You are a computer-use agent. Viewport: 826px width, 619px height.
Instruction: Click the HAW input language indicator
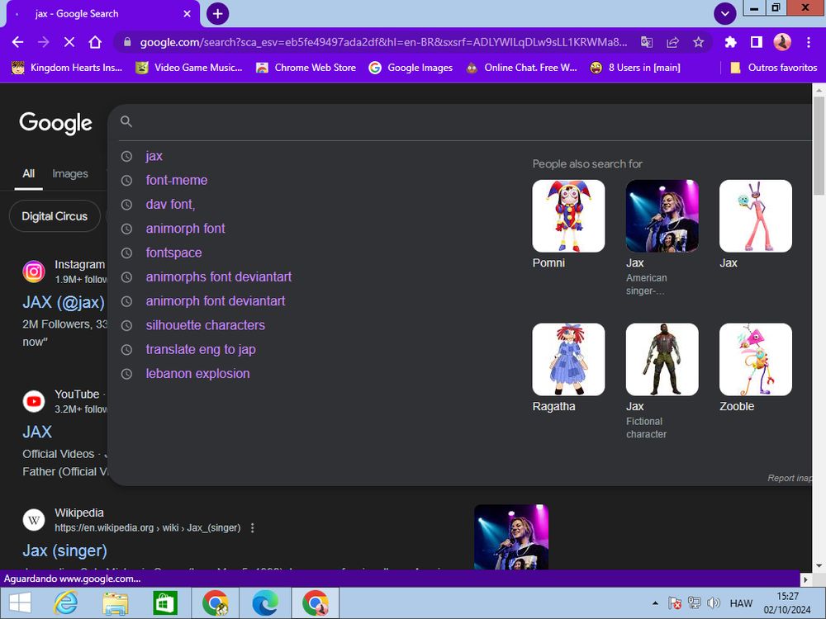(x=741, y=603)
